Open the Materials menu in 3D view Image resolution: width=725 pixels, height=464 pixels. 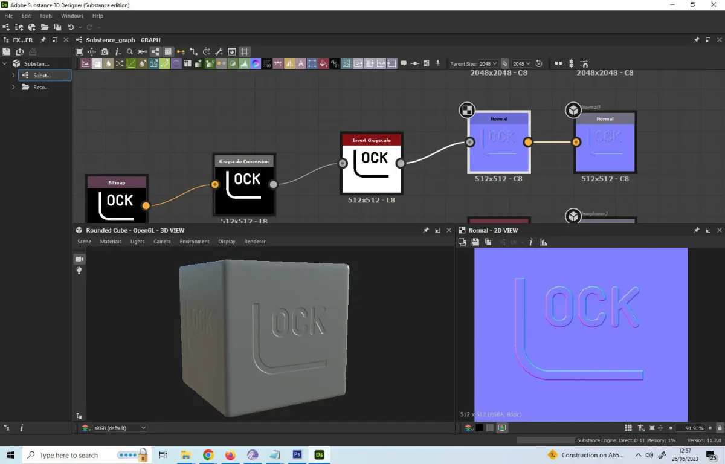coord(111,242)
